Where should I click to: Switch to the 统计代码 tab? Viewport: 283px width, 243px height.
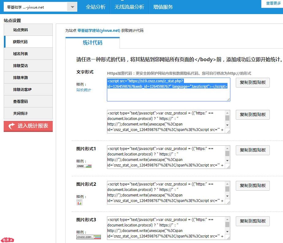pos(92,43)
